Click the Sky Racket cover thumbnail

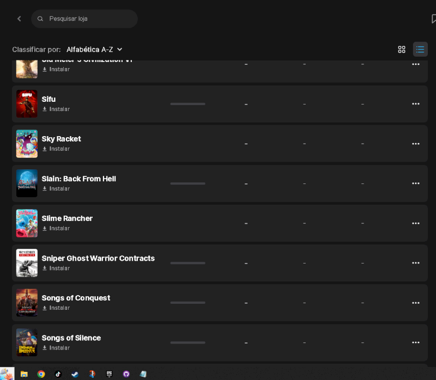click(27, 144)
